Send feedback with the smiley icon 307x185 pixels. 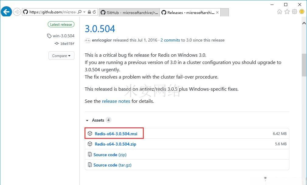(x=302, y=12)
